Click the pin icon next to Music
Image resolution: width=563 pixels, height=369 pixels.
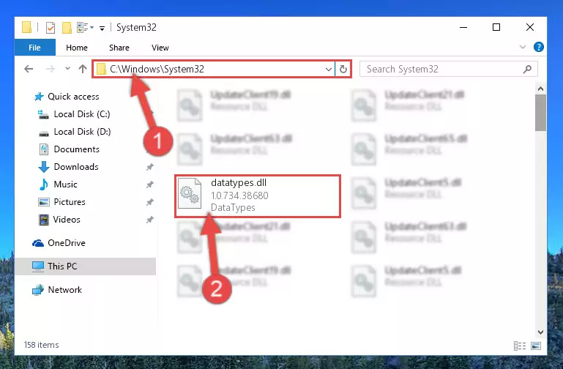click(150, 184)
